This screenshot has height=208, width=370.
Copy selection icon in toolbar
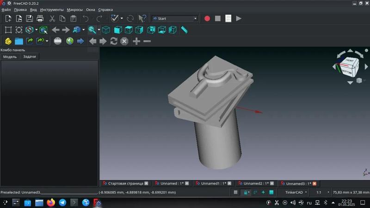(x=62, y=18)
